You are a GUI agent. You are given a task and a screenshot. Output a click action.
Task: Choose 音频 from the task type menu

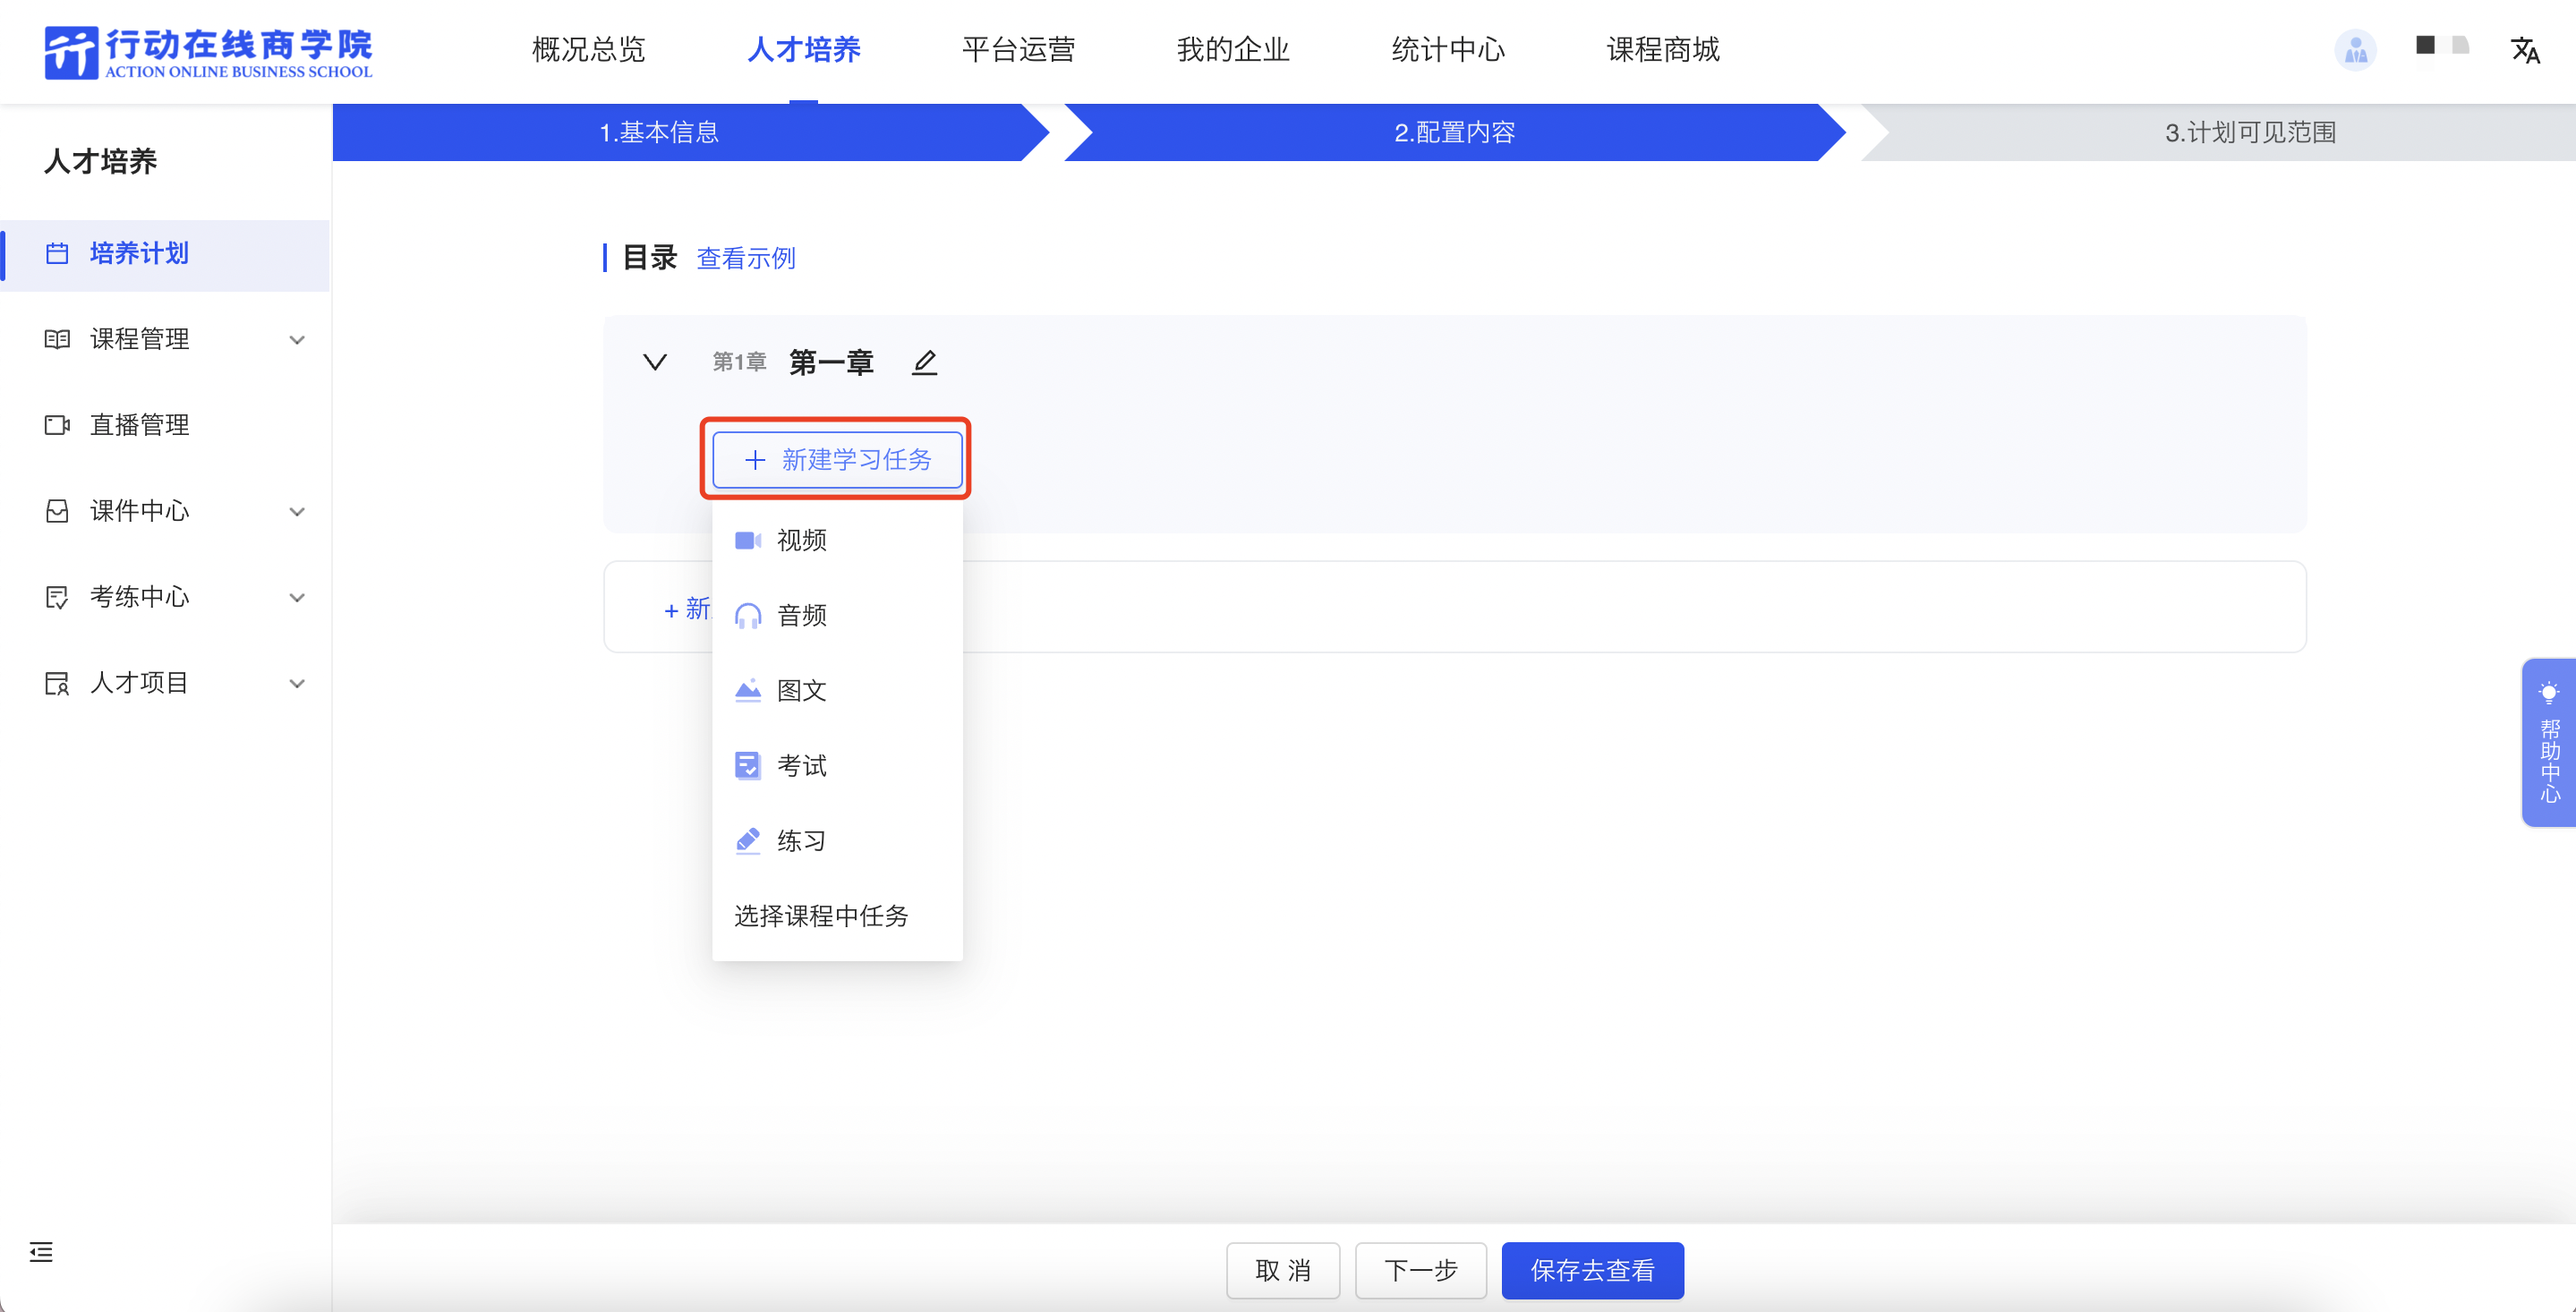click(x=837, y=616)
